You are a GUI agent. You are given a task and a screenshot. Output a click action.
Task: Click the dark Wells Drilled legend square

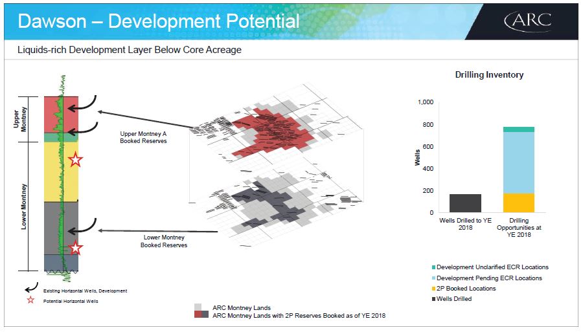click(433, 299)
